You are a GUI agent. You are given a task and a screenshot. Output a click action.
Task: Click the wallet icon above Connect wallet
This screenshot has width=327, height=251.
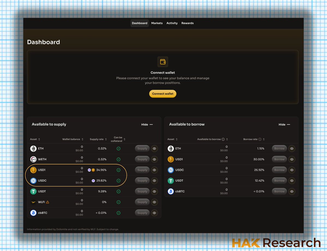tap(163, 62)
